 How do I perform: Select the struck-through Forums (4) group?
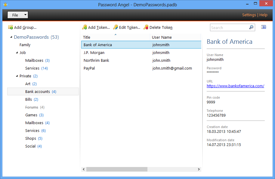pyautogui.click(x=35, y=107)
